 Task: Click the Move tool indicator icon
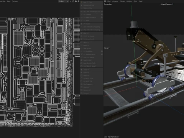click(x=109, y=48)
